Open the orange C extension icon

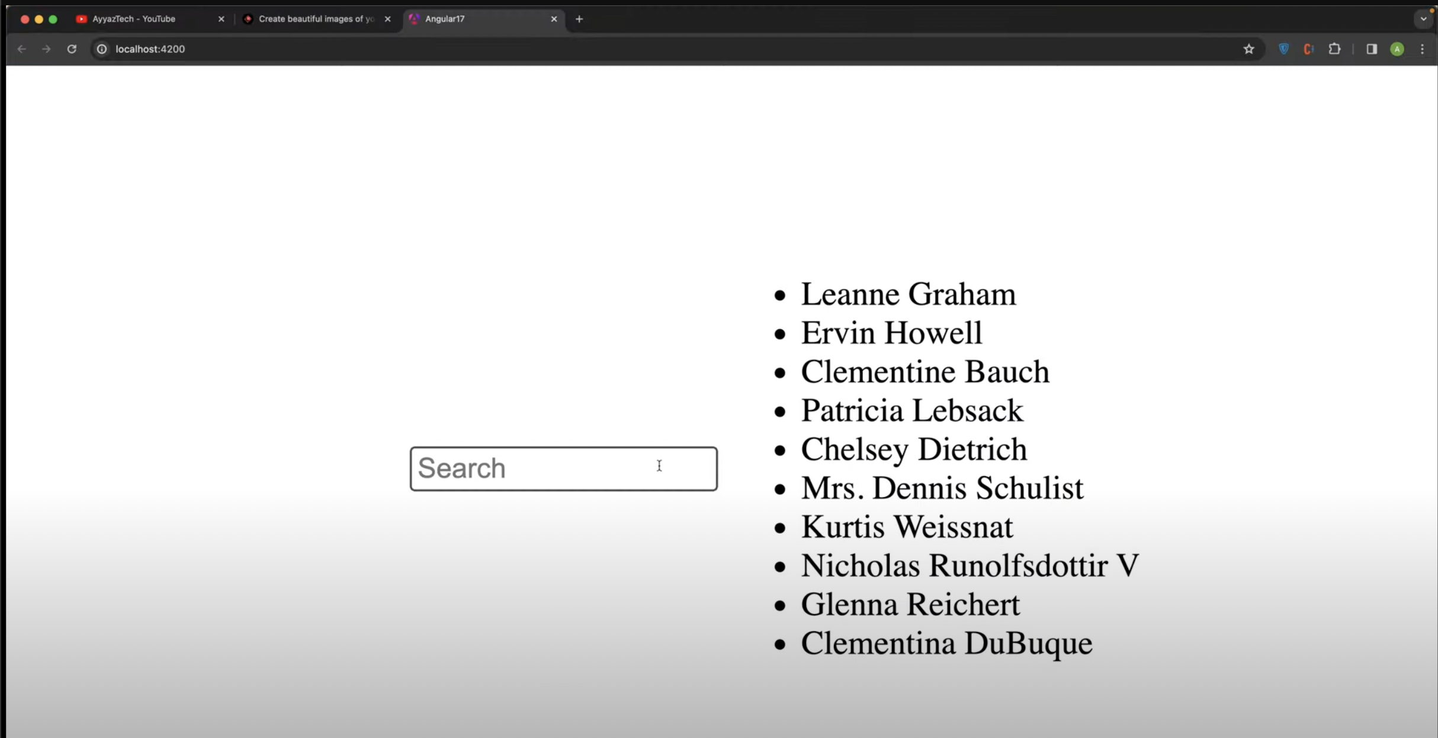(x=1308, y=49)
